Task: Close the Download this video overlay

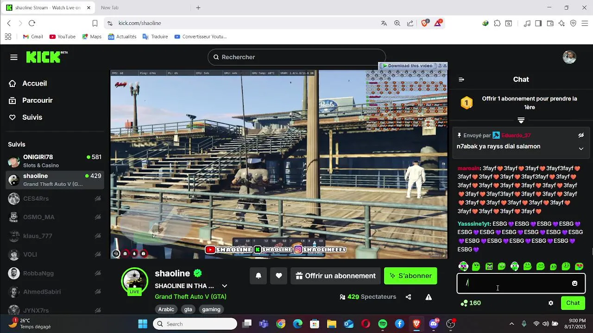Action: click(x=445, y=66)
